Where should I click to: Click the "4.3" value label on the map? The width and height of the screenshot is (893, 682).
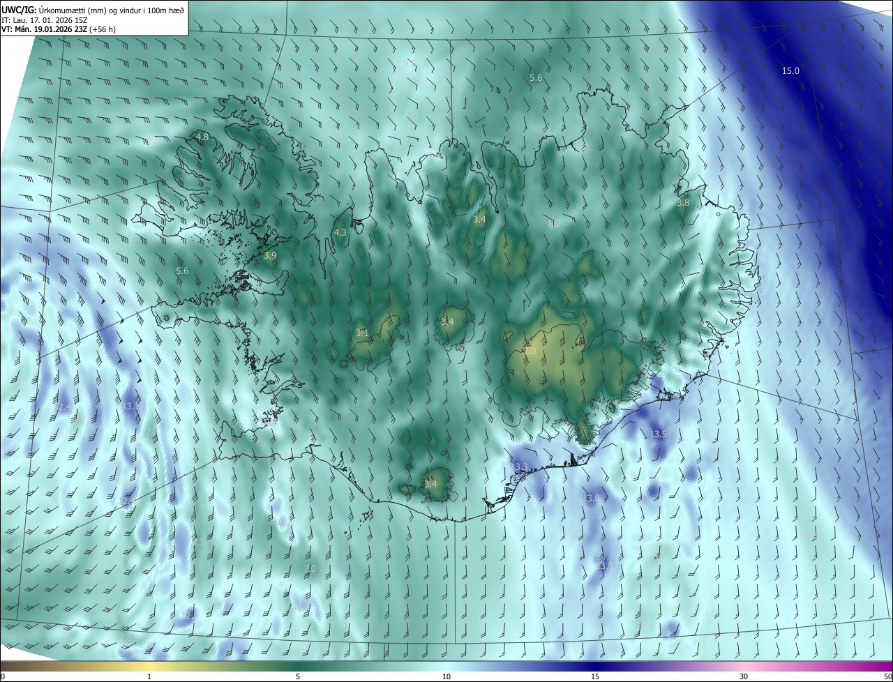(340, 232)
